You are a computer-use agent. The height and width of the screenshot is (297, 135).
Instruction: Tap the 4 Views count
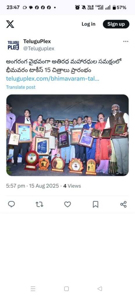(x=72, y=186)
